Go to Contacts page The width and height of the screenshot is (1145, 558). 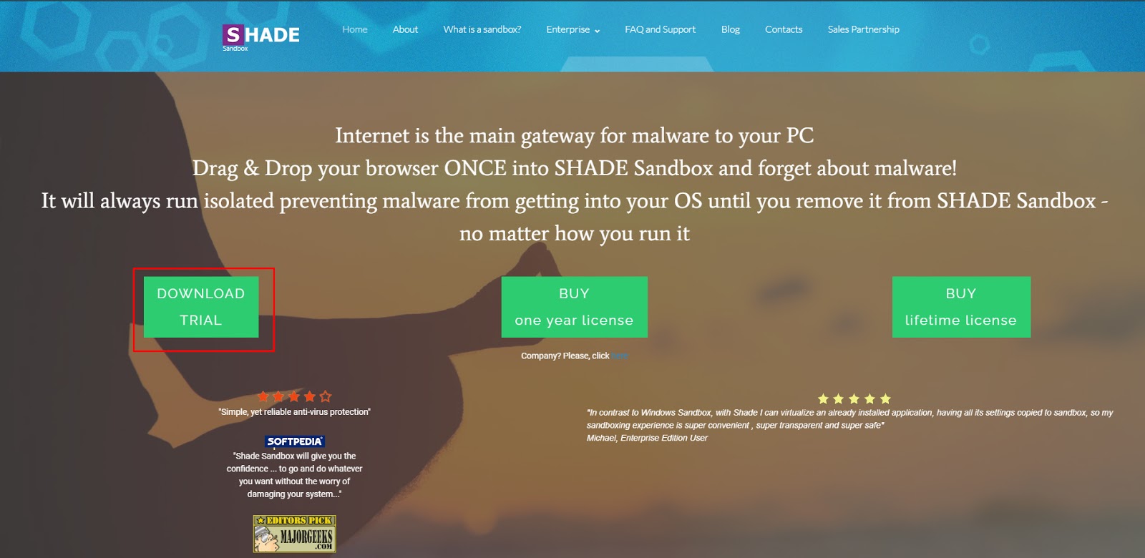pos(784,29)
